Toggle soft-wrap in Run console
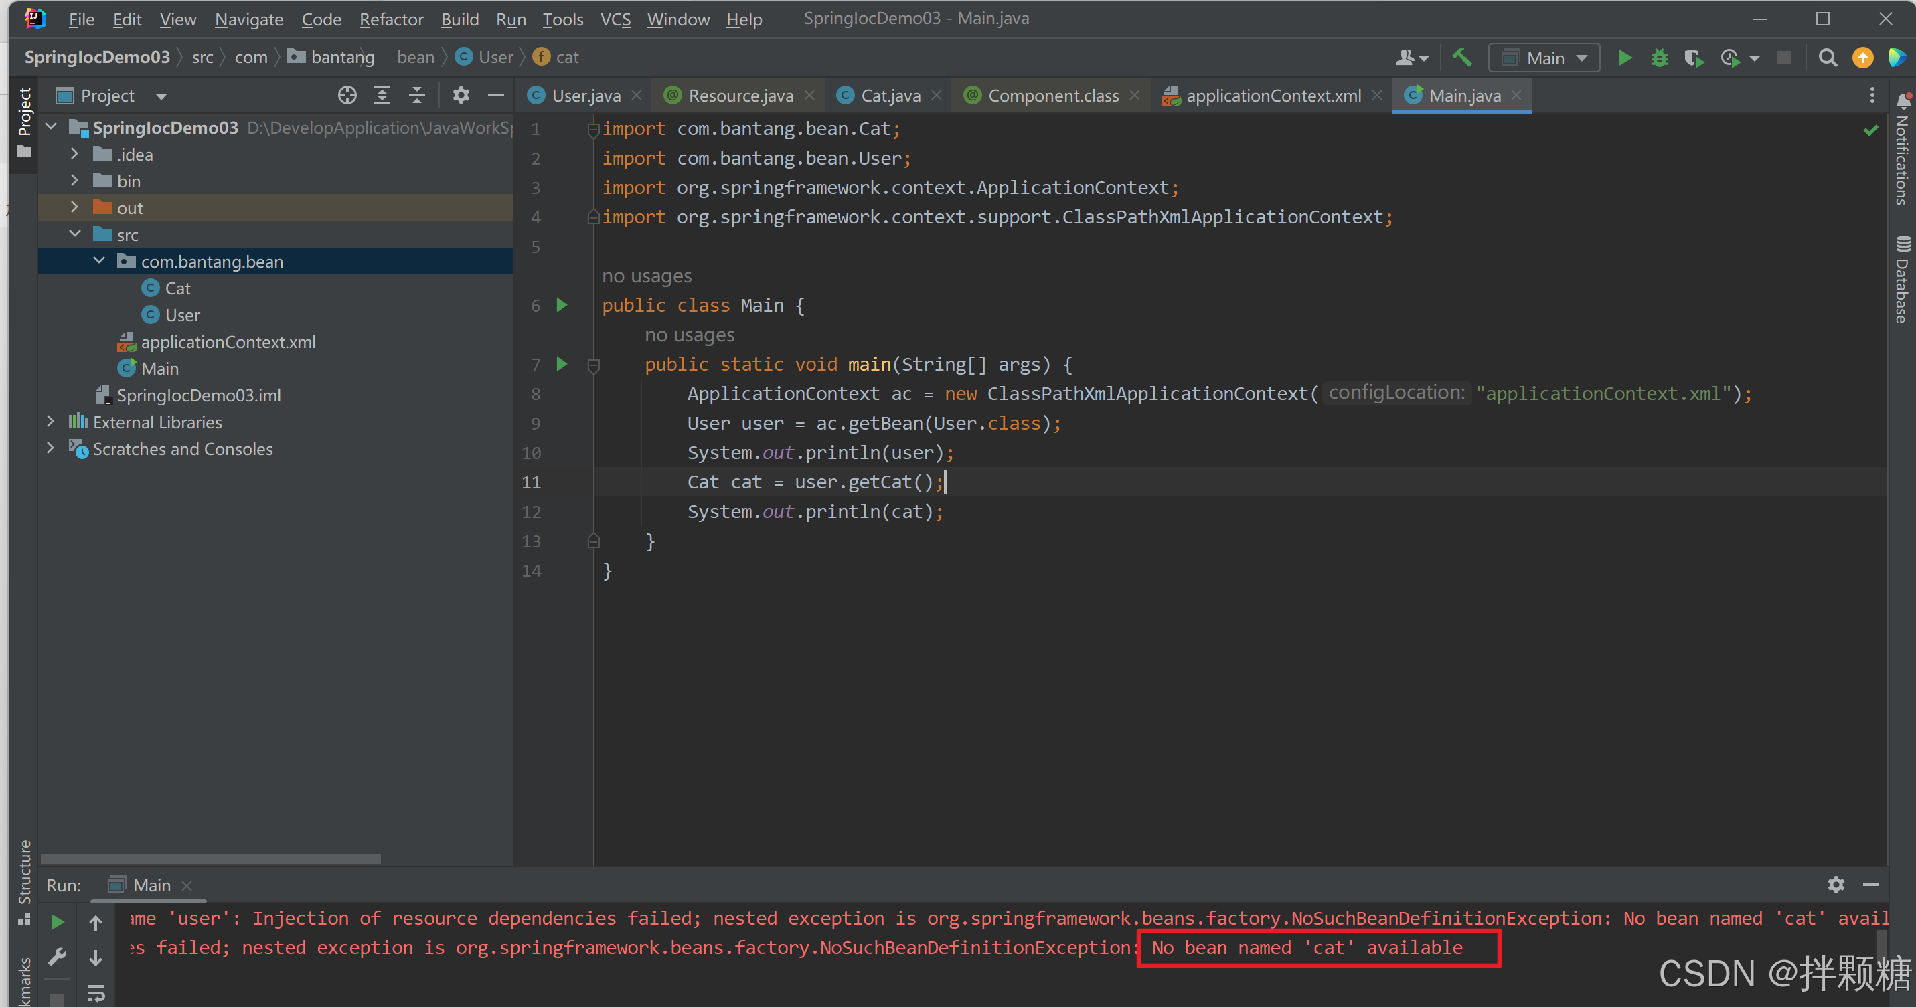1916x1007 pixels. (x=96, y=993)
